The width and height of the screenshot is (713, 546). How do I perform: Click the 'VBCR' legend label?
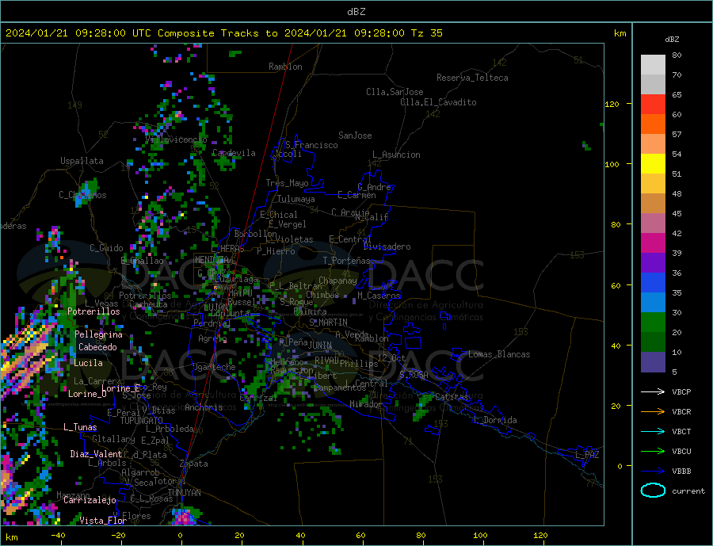point(681,412)
